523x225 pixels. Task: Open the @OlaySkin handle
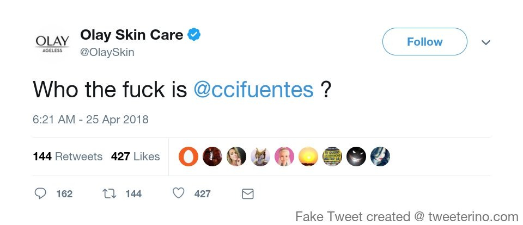click(x=107, y=52)
